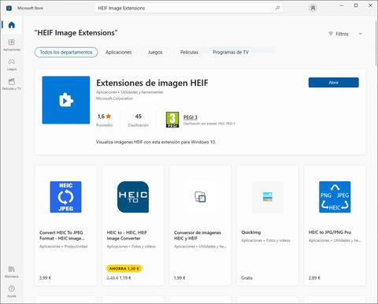
Task: Open the Aplicaciones section in sidebar
Action: coord(12,45)
